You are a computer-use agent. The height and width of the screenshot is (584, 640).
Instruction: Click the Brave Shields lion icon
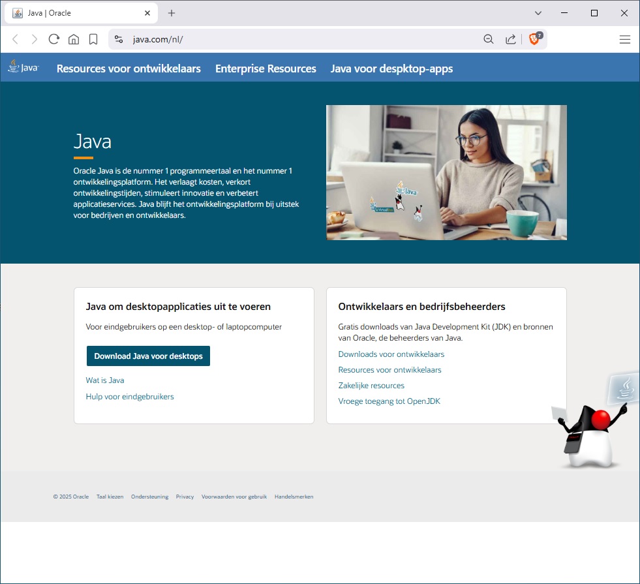click(534, 39)
